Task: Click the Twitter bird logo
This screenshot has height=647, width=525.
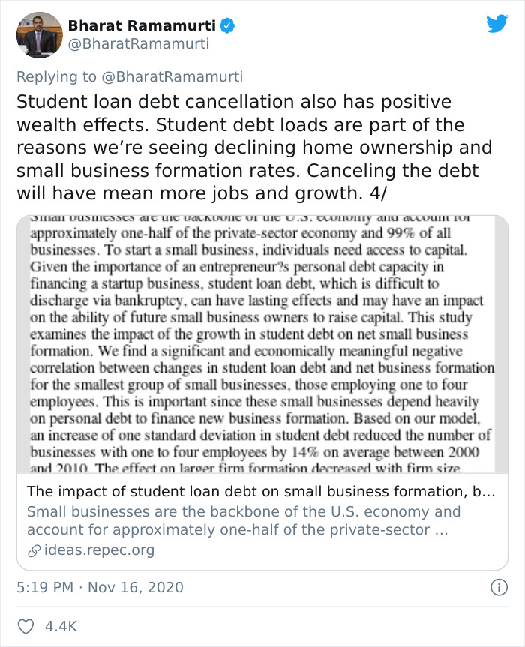Action: (x=498, y=24)
